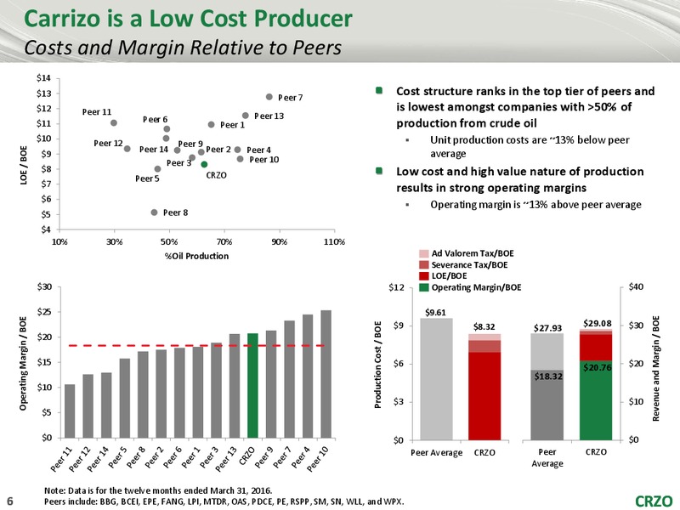Click the Peer 4 scatter label
The width and height of the screenshot is (680, 510).
point(259,150)
